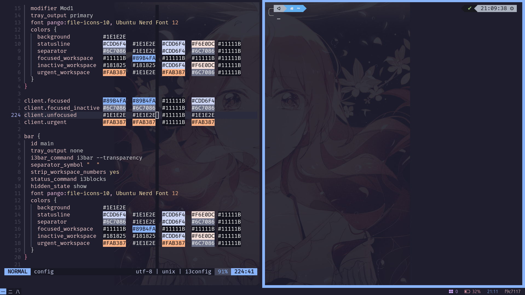Click the 'separator_symbol' line

click(x=65, y=165)
